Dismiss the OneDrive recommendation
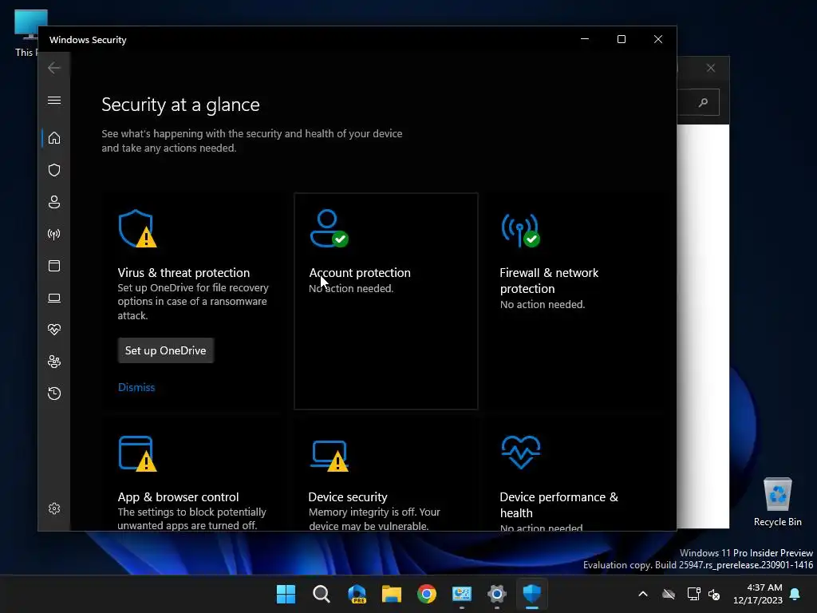The height and width of the screenshot is (613, 817). pyautogui.click(x=136, y=387)
